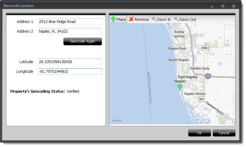Viewport: 246px width, 147px height.
Task: Dismiss the dialog using Cancel
Action: [224, 133]
